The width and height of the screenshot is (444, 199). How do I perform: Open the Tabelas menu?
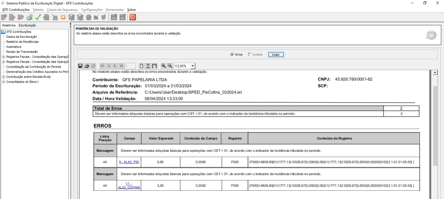click(38, 10)
